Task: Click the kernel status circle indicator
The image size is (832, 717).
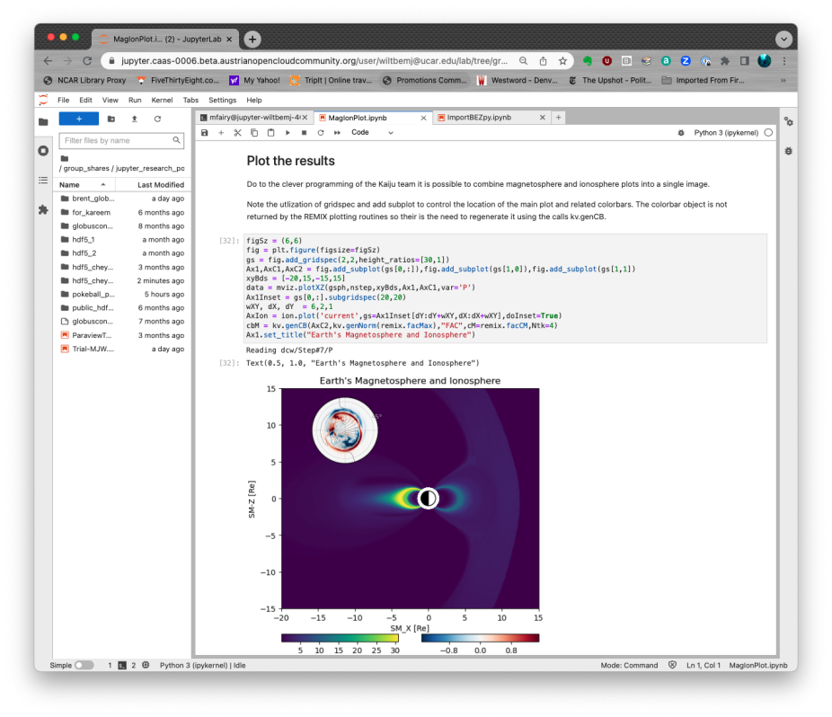Action: (x=768, y=133)
